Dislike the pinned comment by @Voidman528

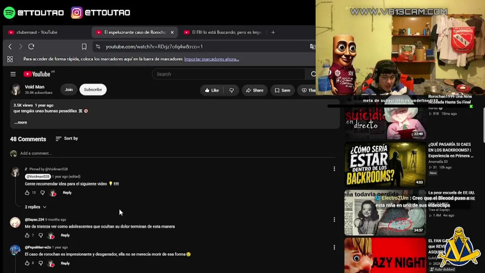pos(42,193)
